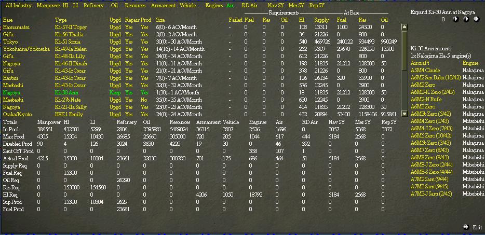Toggle Repair for Ki-46-II Dinah row

pyautogui.click(x=129, y=63)
